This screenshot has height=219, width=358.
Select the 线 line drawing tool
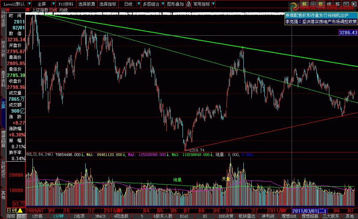pyautogui.click(x=329, y=4)
